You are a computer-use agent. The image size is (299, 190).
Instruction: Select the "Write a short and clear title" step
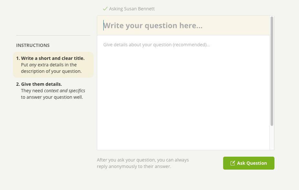[53, 58]
